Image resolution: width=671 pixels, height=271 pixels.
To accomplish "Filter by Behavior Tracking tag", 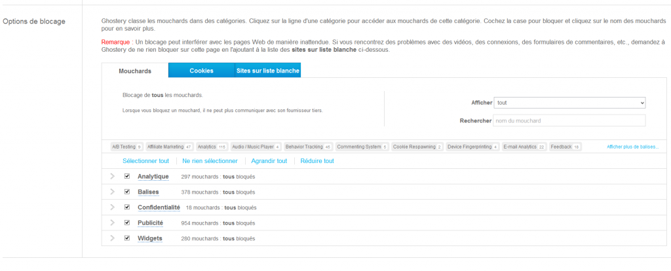I will (x=308, y=147).
